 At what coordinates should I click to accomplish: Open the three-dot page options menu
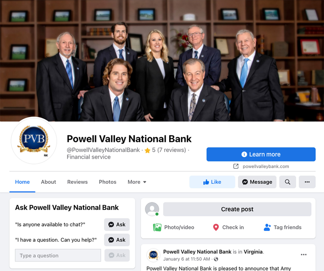tap(307, 182)
